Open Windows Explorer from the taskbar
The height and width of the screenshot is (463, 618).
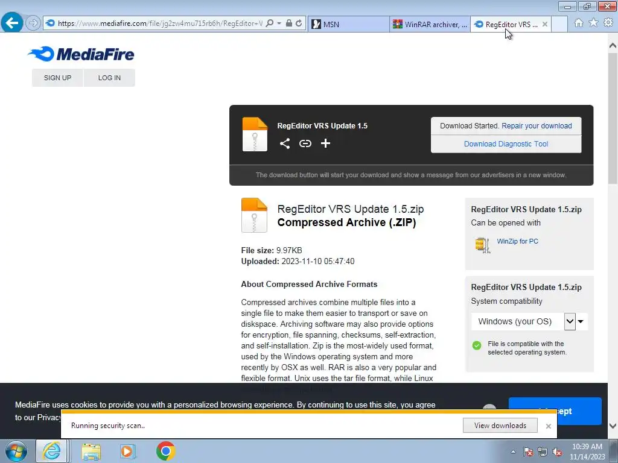click(91, 451)
